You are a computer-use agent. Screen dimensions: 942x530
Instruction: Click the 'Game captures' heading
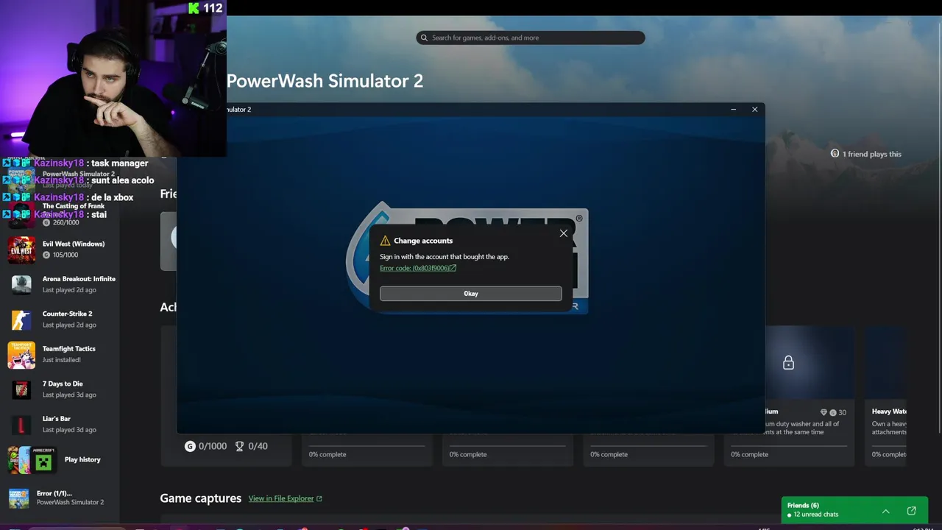201,498
